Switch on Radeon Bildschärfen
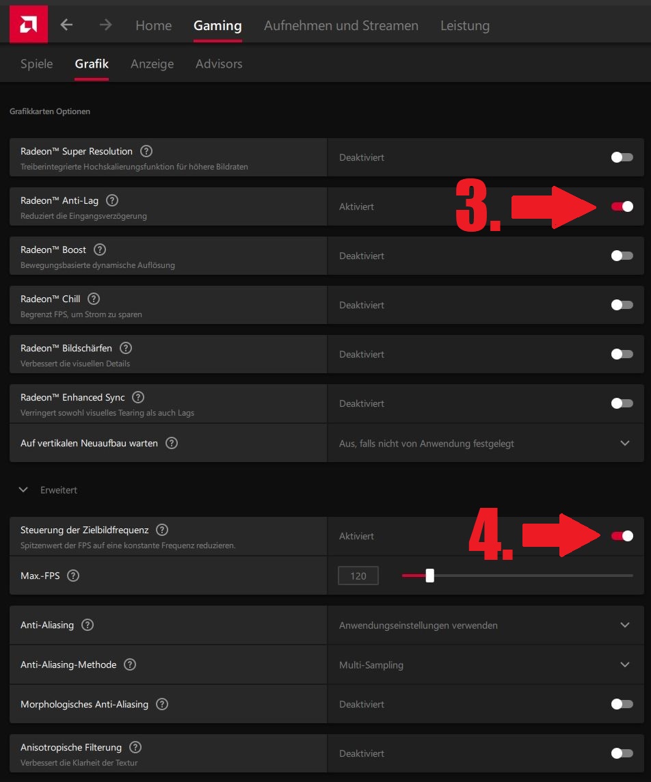Viewport: 651px width, 782px height. (622, 354)
